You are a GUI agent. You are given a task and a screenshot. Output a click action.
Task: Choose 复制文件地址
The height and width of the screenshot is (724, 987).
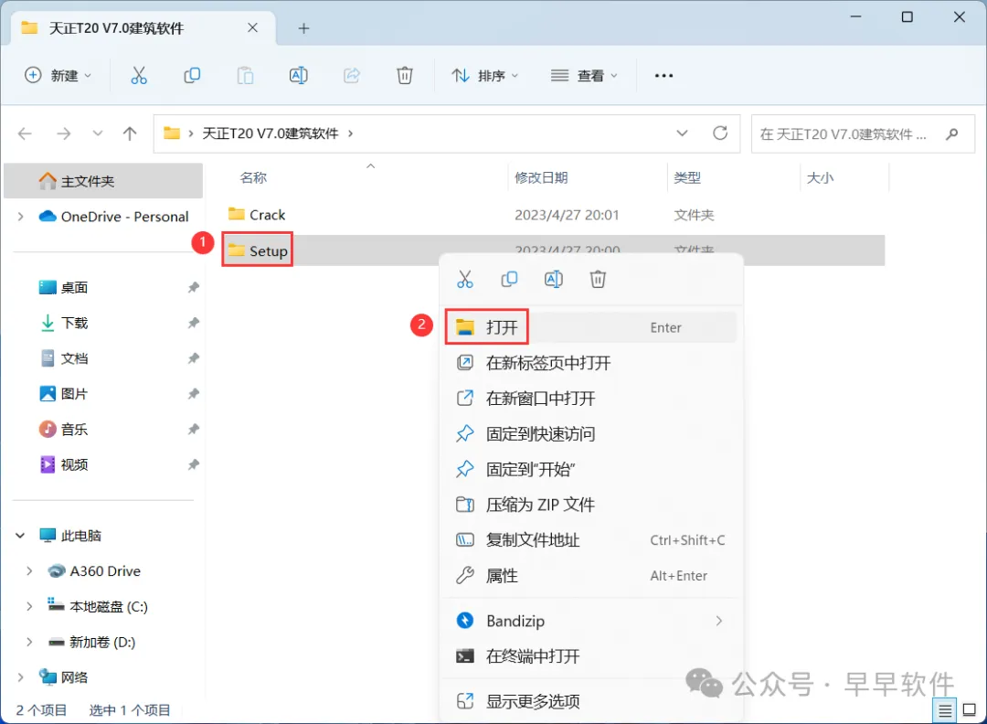point(590,540)
